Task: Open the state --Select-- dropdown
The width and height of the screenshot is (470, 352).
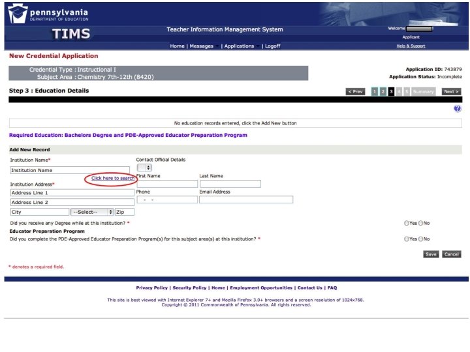Action: click(x=92, y=212)
